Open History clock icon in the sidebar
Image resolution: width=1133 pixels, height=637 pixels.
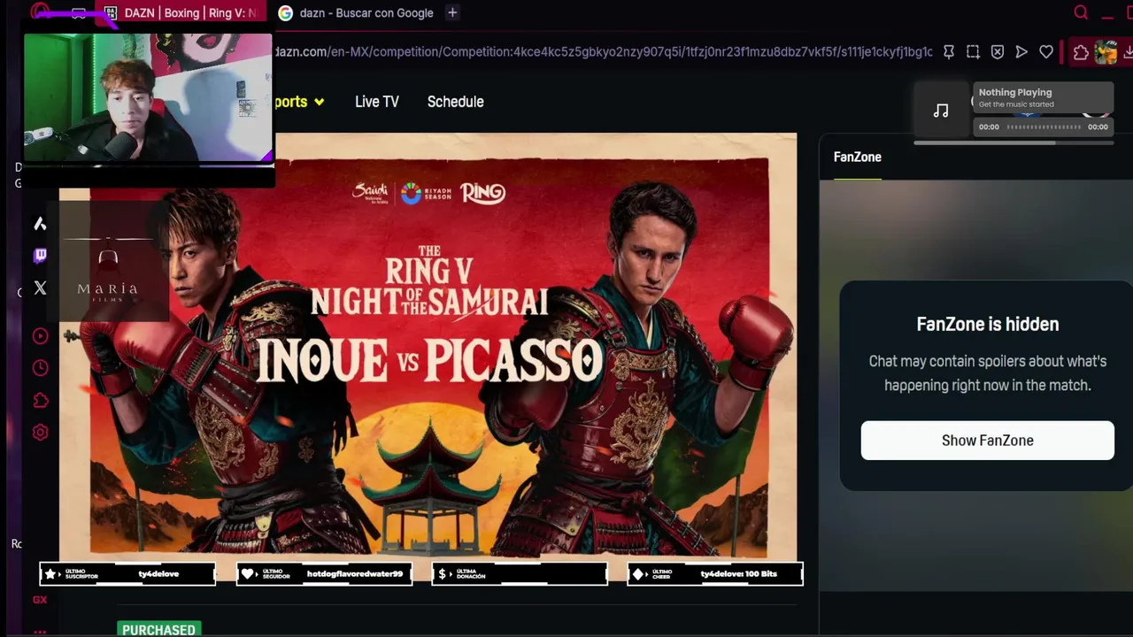40,368
